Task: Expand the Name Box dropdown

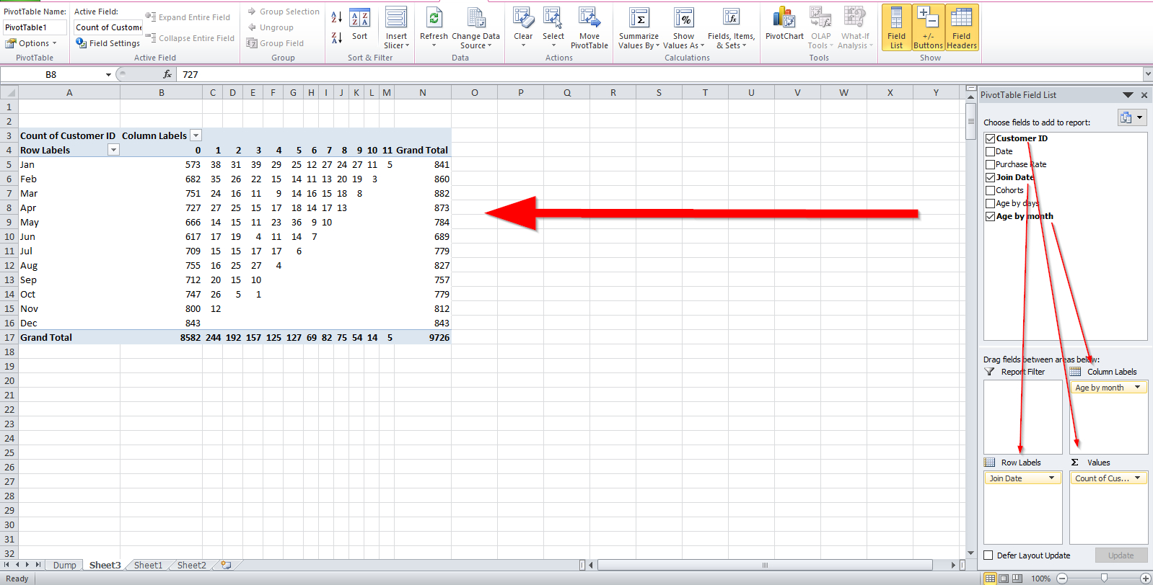Action: click(x=108, y=74)
